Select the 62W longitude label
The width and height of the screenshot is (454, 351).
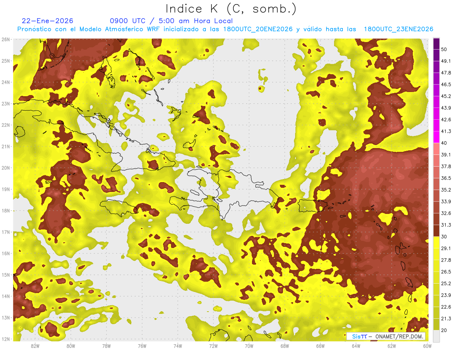392,346
